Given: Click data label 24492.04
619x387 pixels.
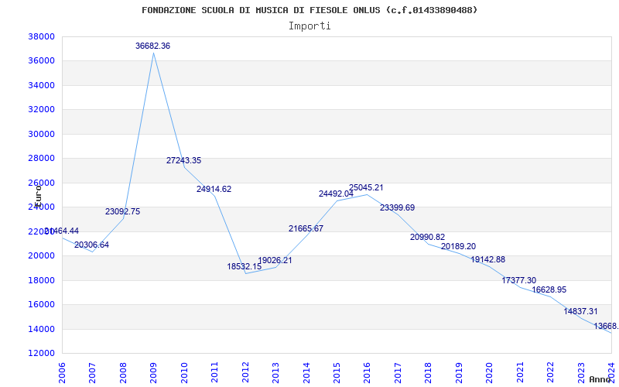Looking at the screenshot, I should point(336,193).
